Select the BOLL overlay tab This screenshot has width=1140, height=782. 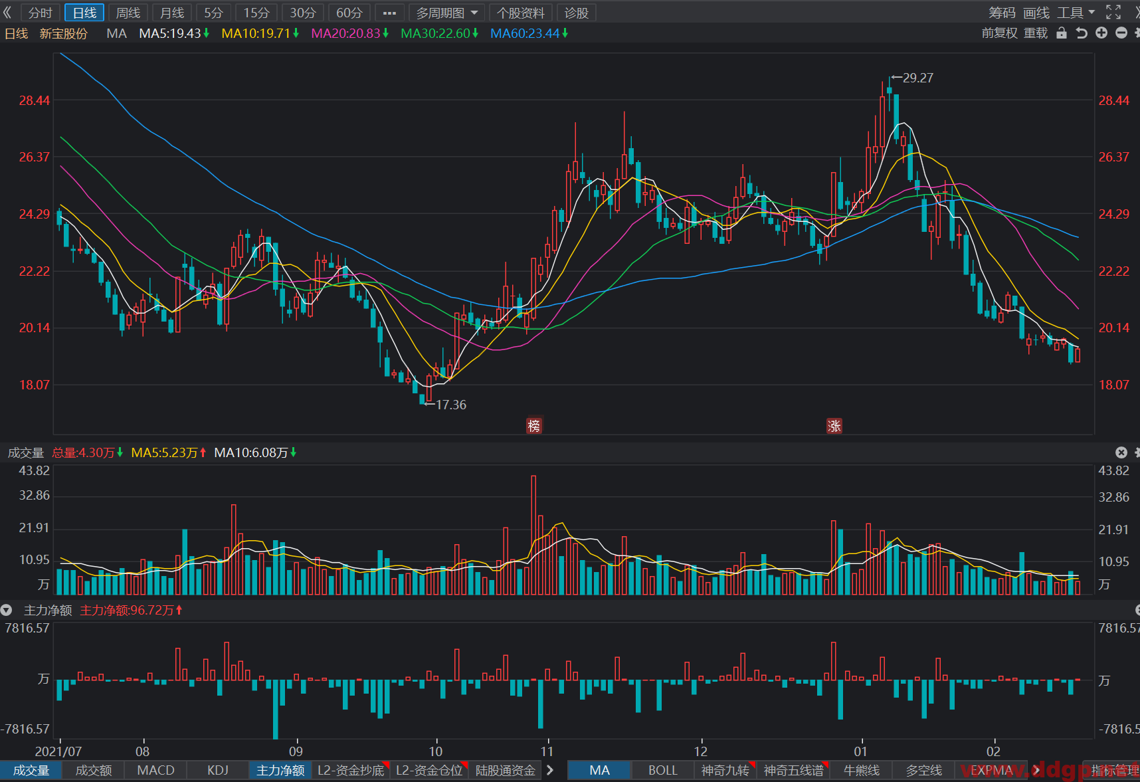pos(663,770)
